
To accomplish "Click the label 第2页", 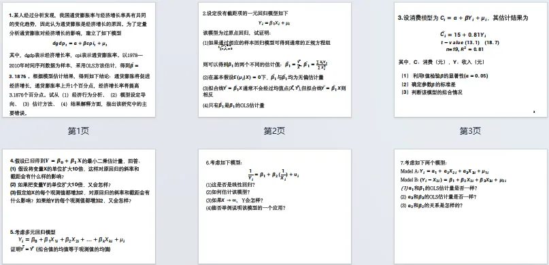I will (275, 131).
